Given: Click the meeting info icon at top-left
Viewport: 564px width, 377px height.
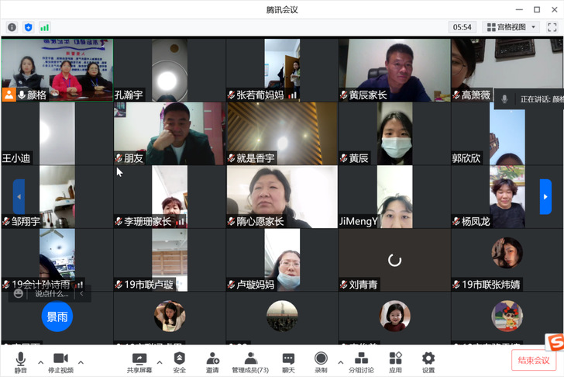Looking at the screenshot, I should (x=12, y=27).
